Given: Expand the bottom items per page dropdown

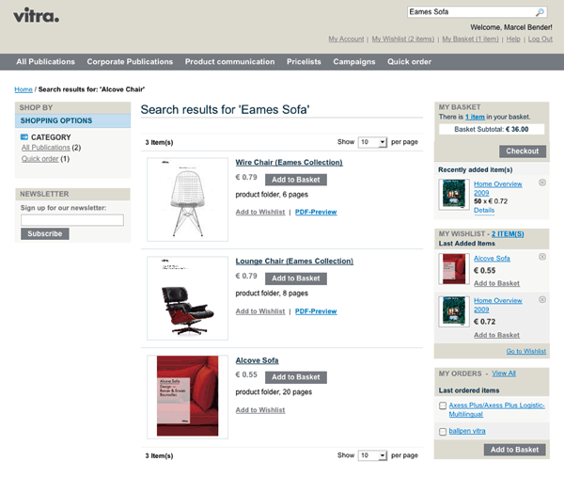Looking at the screenshot, I should pos(372,454).
